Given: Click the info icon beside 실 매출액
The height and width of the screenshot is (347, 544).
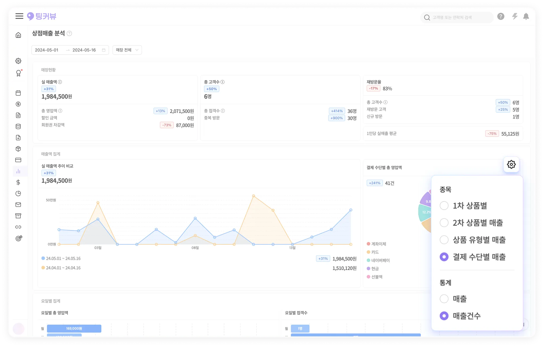Looking at the screenshot, I should (60, 82).
